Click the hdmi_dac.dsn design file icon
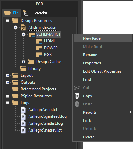Screen dimensions: 133x149 coord(23,27)
